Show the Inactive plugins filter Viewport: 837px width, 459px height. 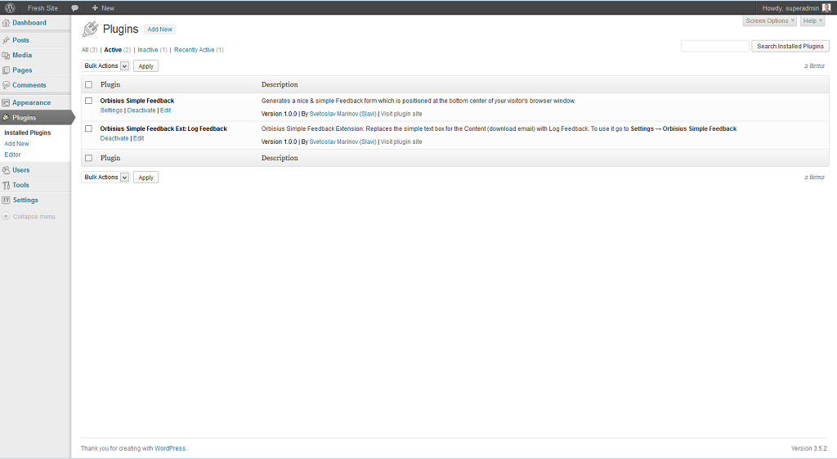pyautogui.click(x=148, y=50)
